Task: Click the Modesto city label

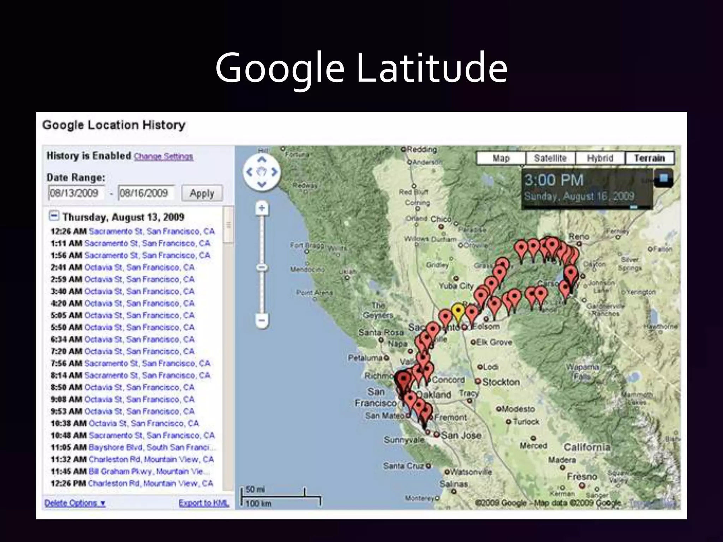Action: click(x=518, y=409)
